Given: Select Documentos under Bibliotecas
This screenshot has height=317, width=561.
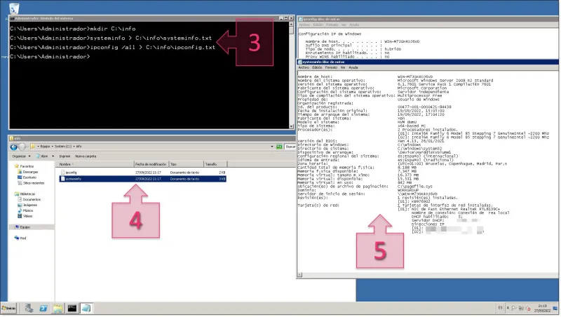Looking at the screenshot, I should 32,199.
